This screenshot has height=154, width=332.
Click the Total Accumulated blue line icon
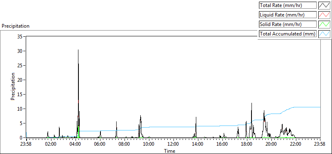324,34
